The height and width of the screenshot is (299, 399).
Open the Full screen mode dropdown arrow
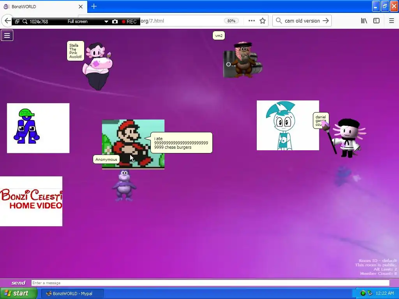pos(106,22)
